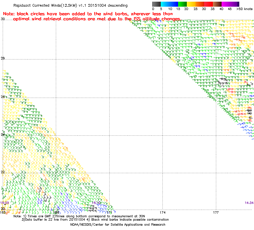Viewport: 254px width, 230px height.
Task: Click the cyan-blue 5-15 knots color bar segment
Action: 169,4
